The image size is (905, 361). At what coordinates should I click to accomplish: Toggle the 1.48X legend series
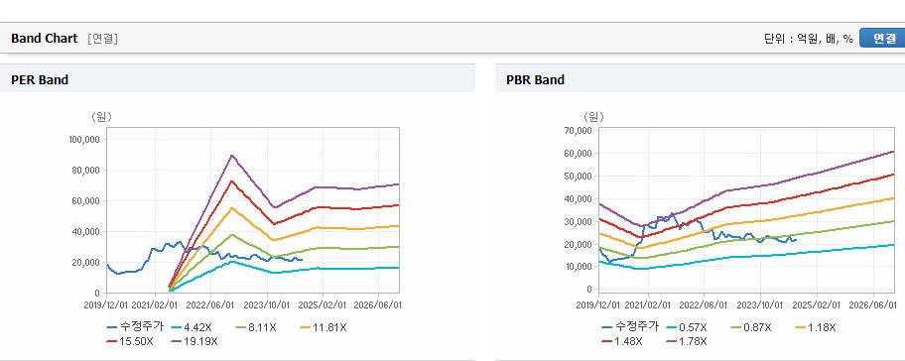621,341
